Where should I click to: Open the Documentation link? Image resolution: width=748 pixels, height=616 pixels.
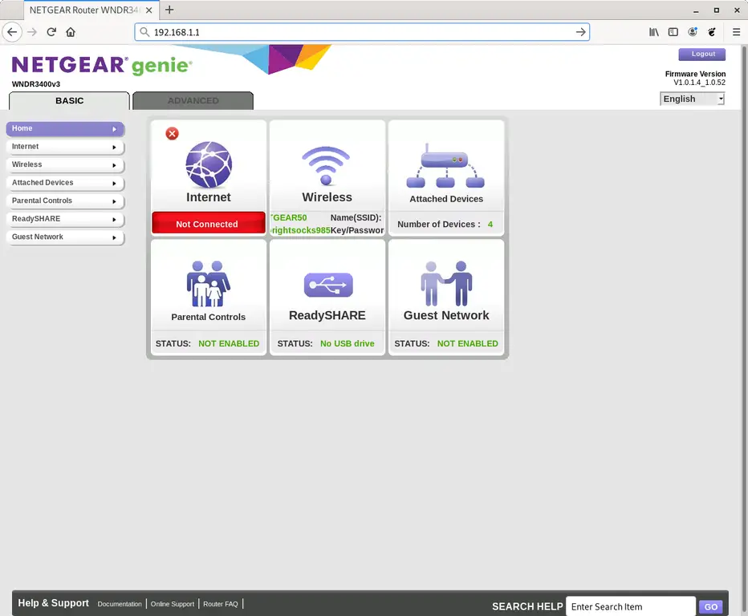coord(120,604)
